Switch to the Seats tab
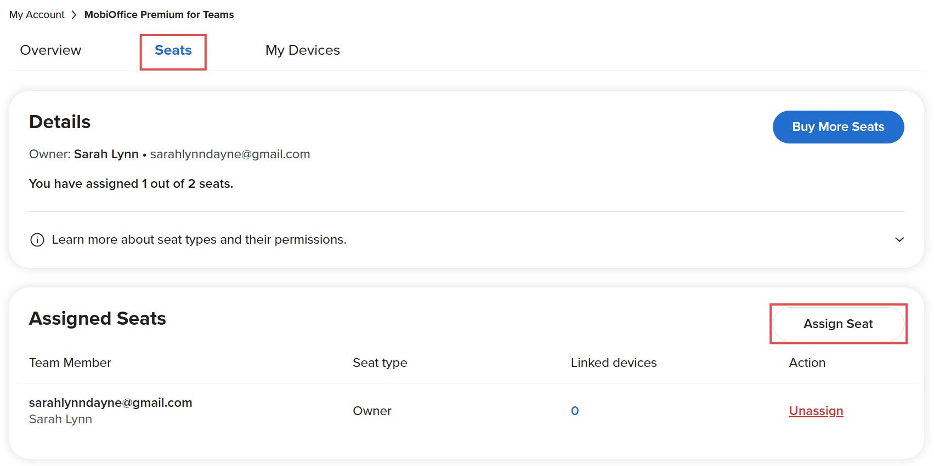934x466 pixels. point(173,50)
